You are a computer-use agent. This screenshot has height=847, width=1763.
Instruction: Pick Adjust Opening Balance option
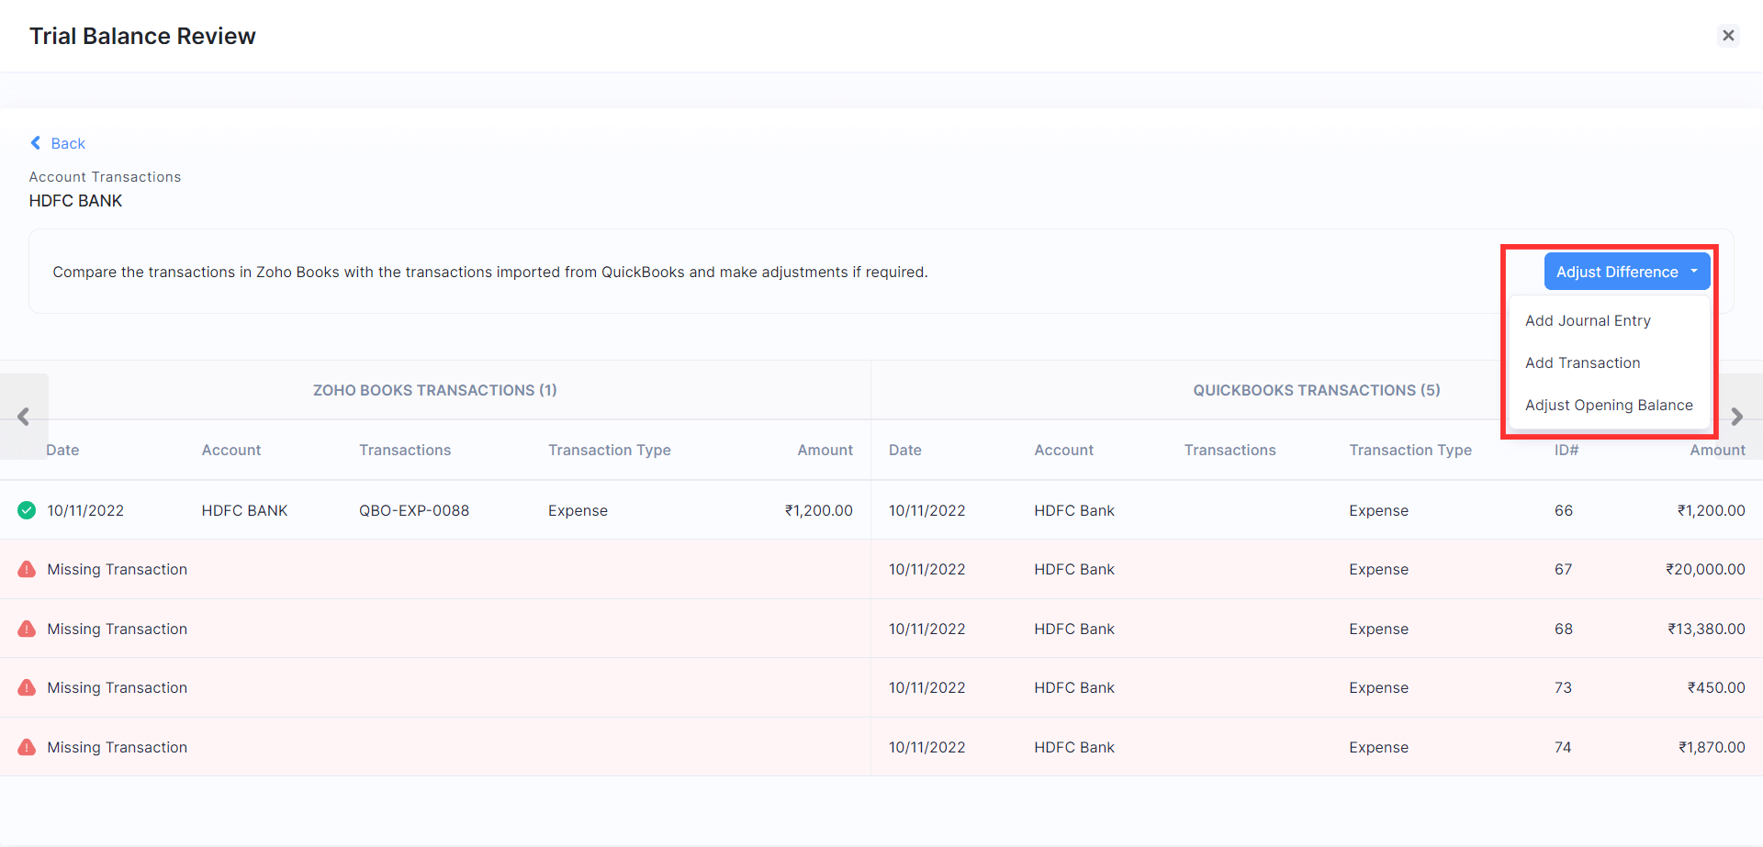tap(1609, 405)
